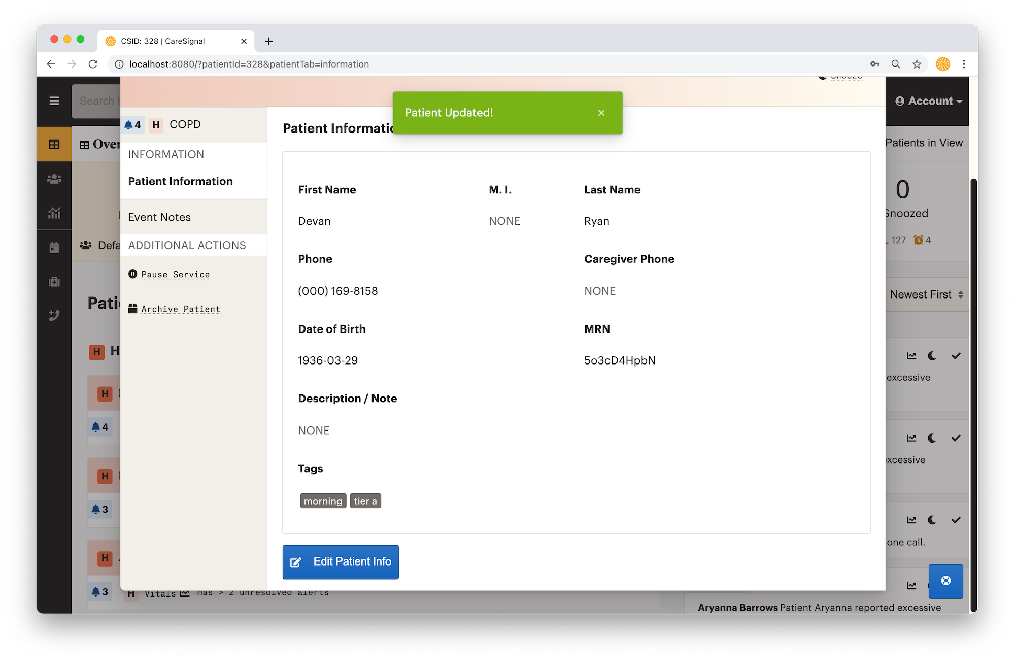Bookmark this page with the star icon
Image resolution: width=1015 pixels, height=662 pixels.
pos(917,64)
